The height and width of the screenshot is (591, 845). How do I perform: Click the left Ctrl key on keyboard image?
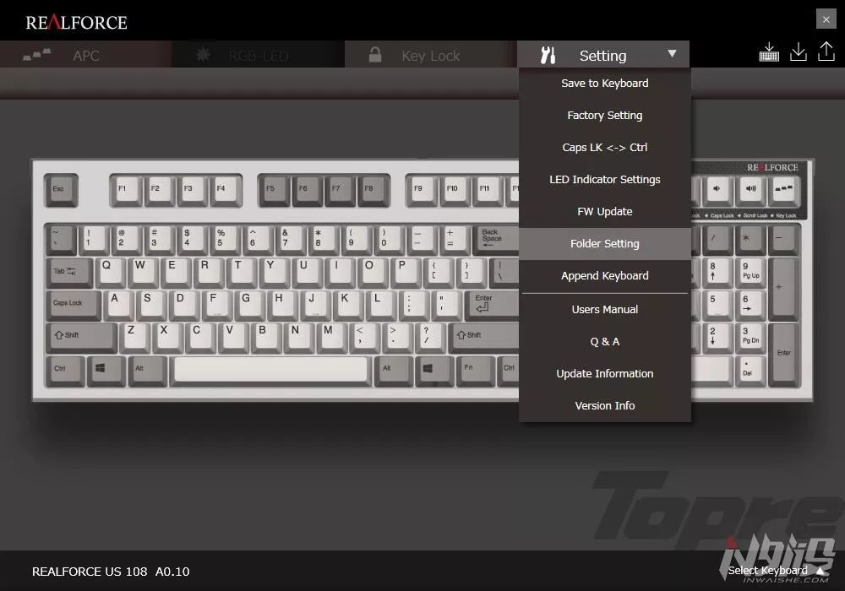(x=65, y=370)
